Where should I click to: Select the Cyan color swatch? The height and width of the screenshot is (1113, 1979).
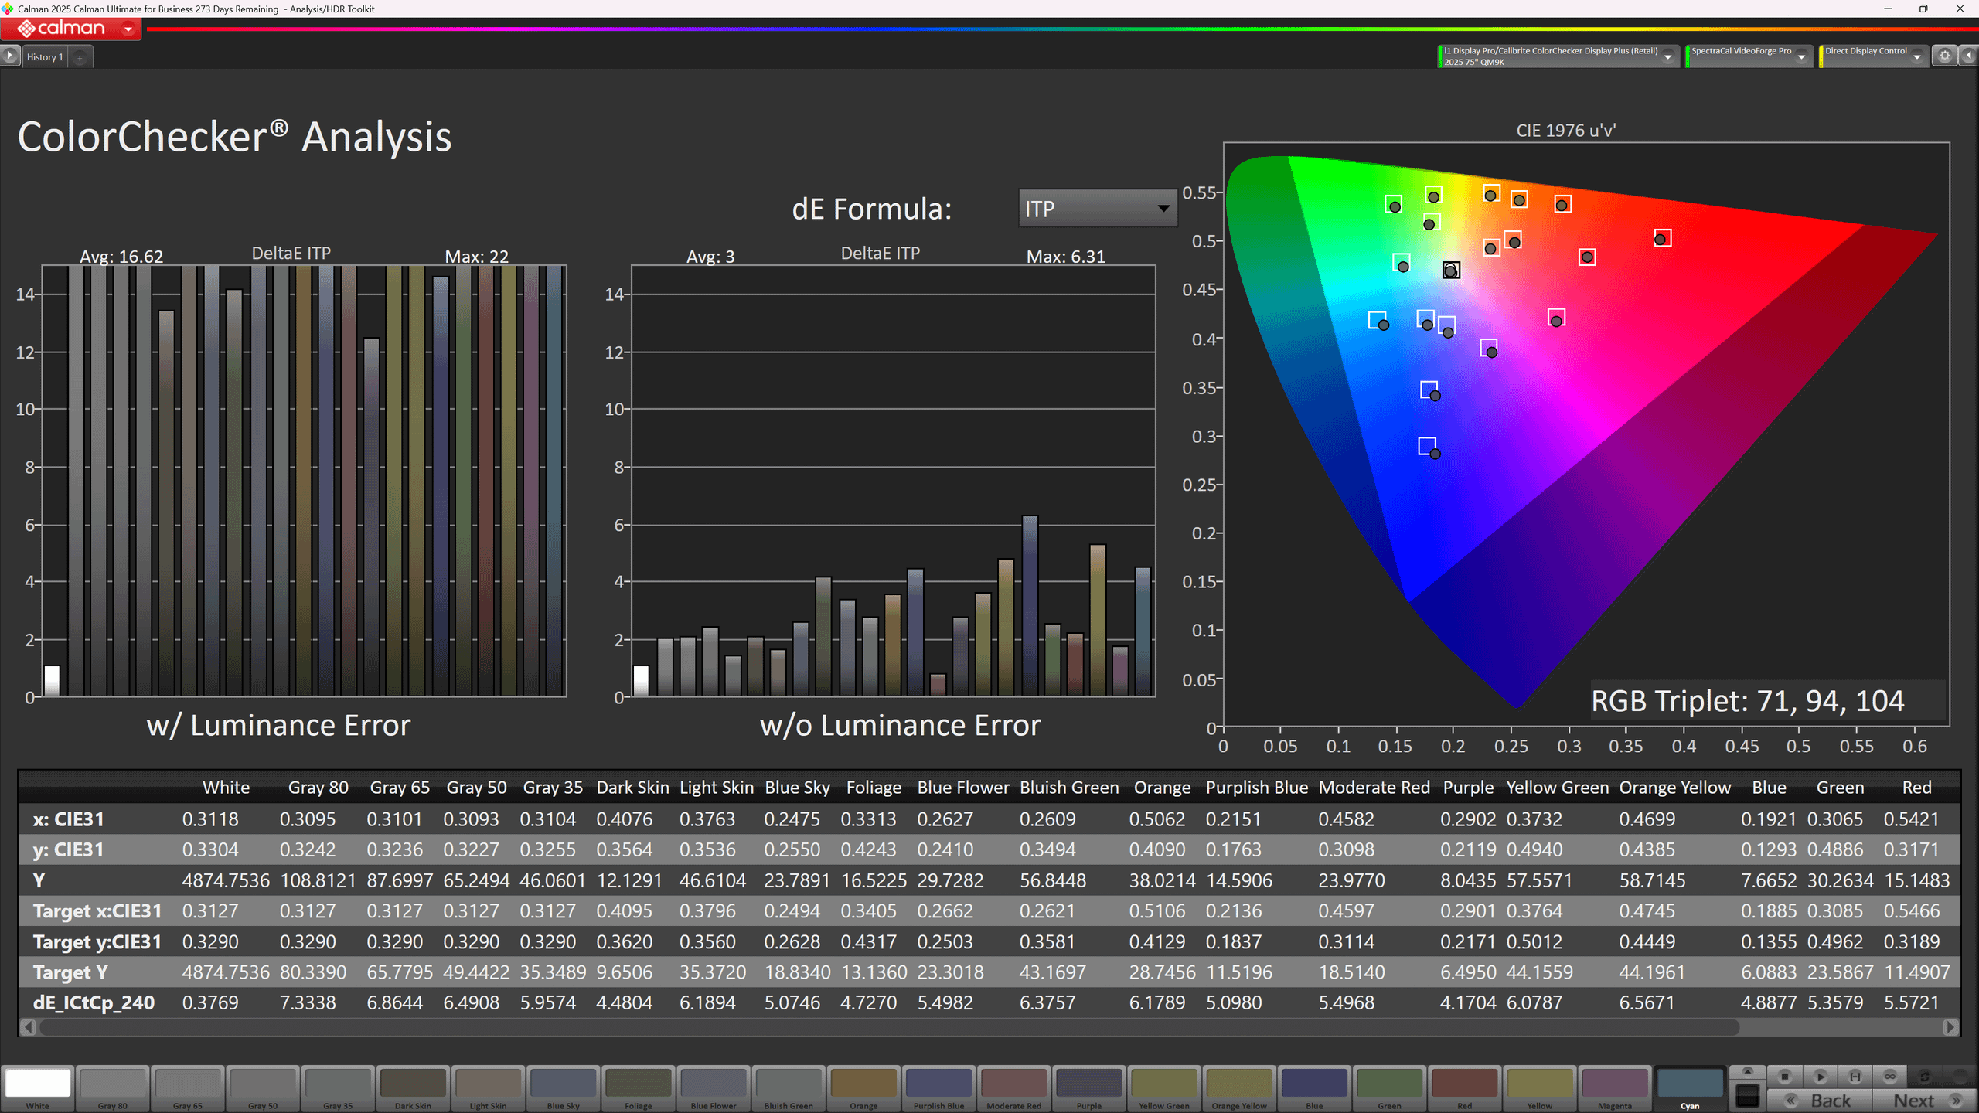pyautogui.click(x=1690, y=1086)
